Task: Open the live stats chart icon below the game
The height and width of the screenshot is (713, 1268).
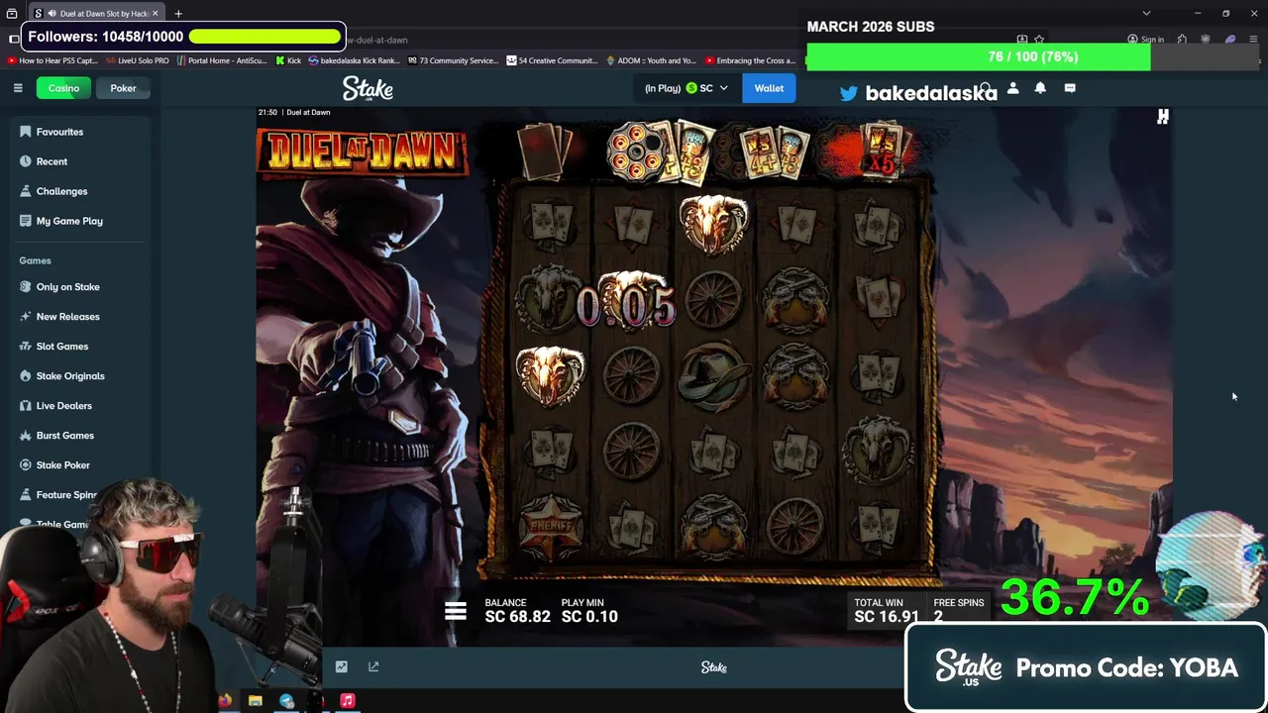Action: point(341,666)
